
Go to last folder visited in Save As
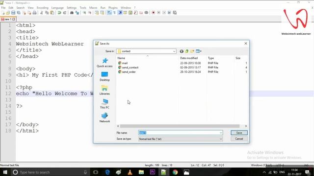click(182, 51)
